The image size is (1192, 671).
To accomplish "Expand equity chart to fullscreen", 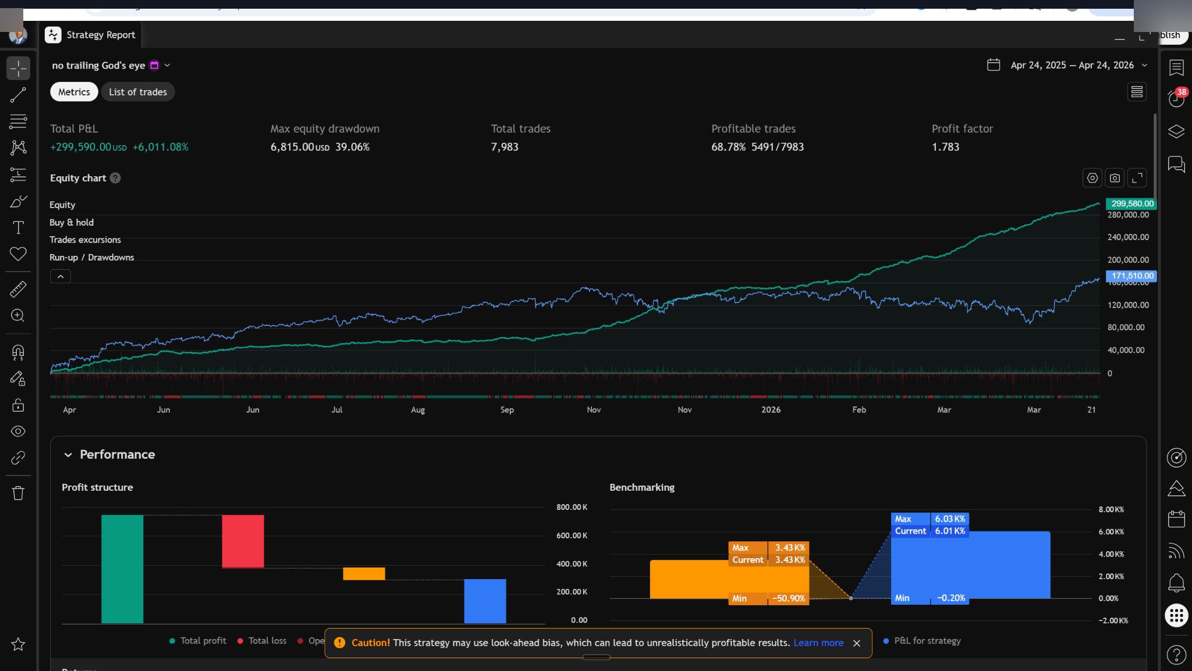I will coord(1137,178).
